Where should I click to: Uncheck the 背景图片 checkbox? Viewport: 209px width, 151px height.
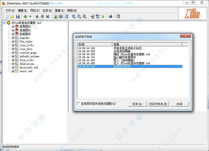(13, 26)
